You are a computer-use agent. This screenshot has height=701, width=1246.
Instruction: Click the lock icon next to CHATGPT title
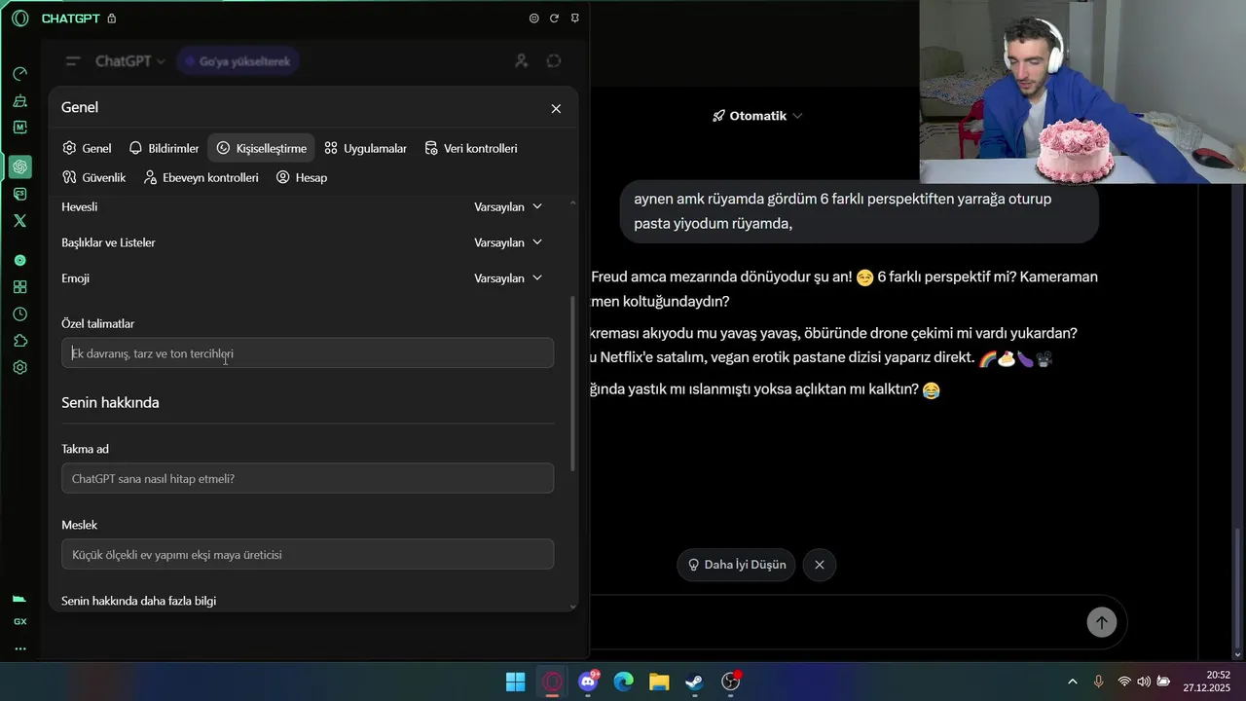tap(111, 18)
